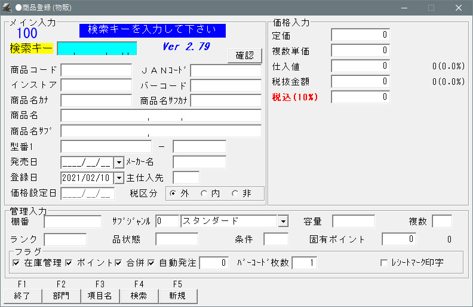Enable レシートマーク印字 checkbox
The height and width of the screenshot is (307, 473).
(384, 263)
